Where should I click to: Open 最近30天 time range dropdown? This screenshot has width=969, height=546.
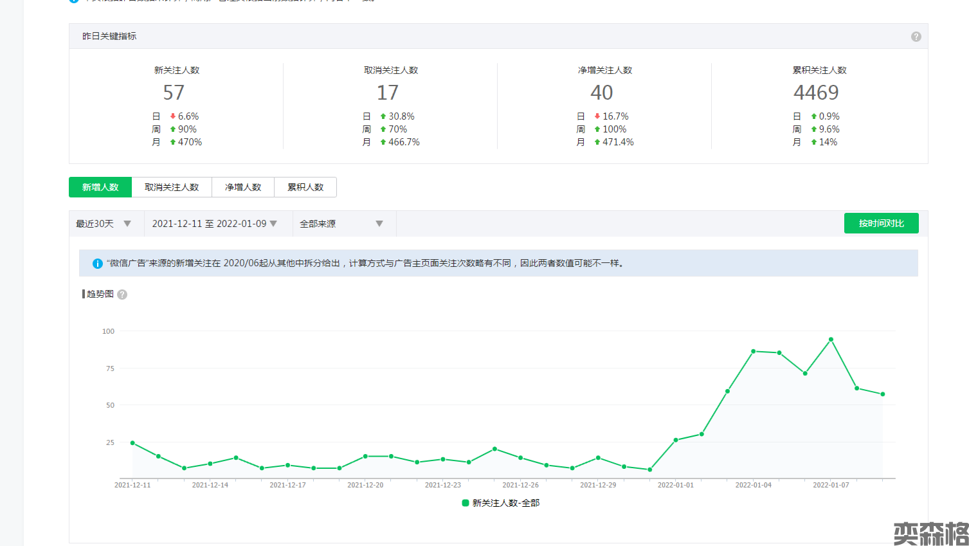[104, 224]
